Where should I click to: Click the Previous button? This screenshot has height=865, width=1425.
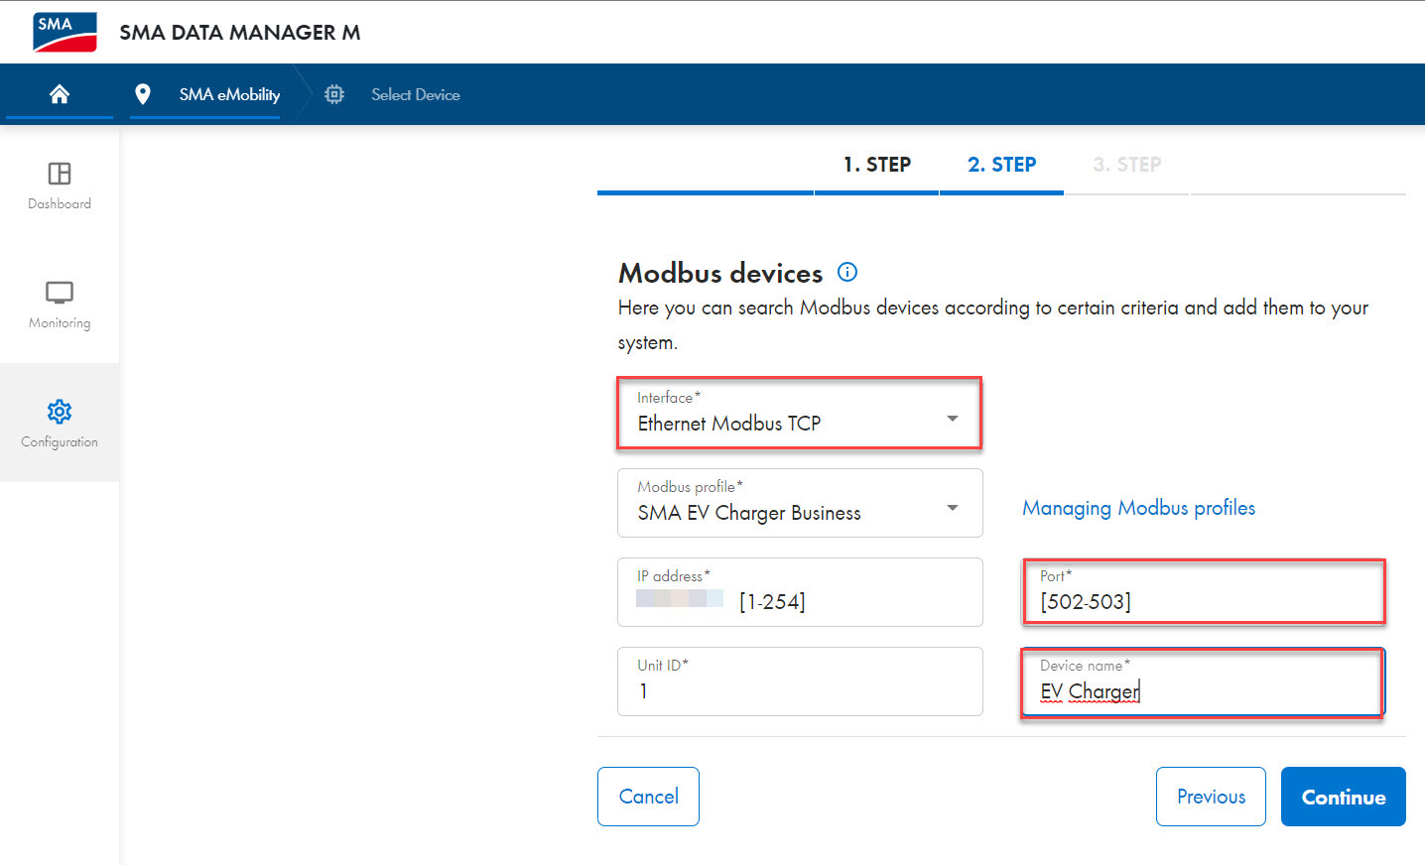click(1211, 797)
